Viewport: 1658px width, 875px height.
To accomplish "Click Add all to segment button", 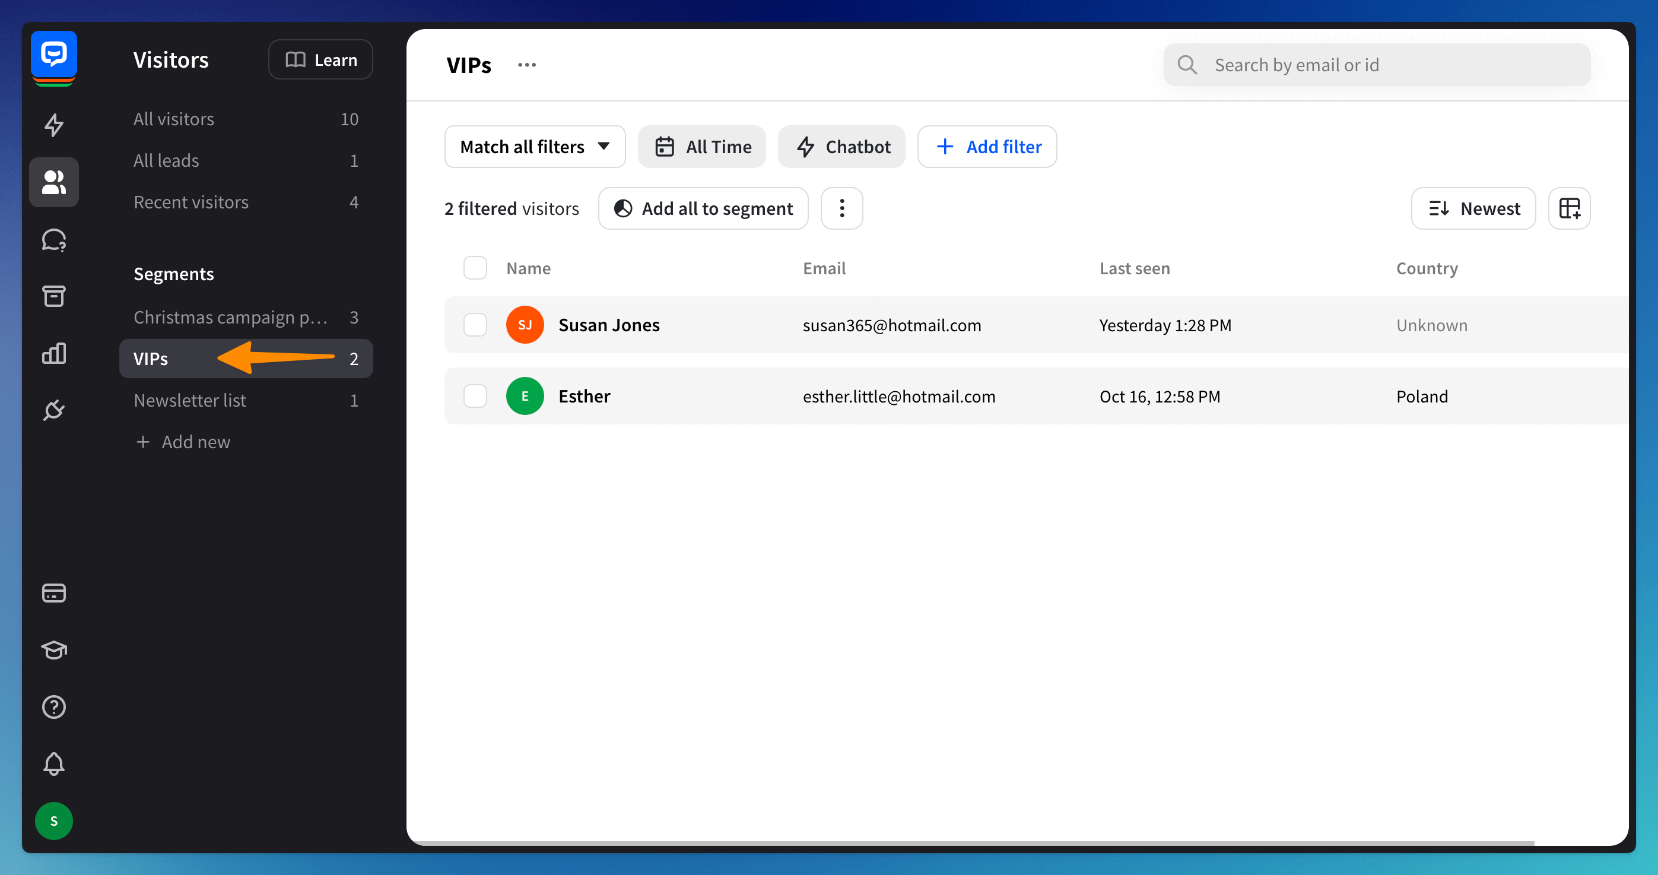I will click(x=703, y=208).
